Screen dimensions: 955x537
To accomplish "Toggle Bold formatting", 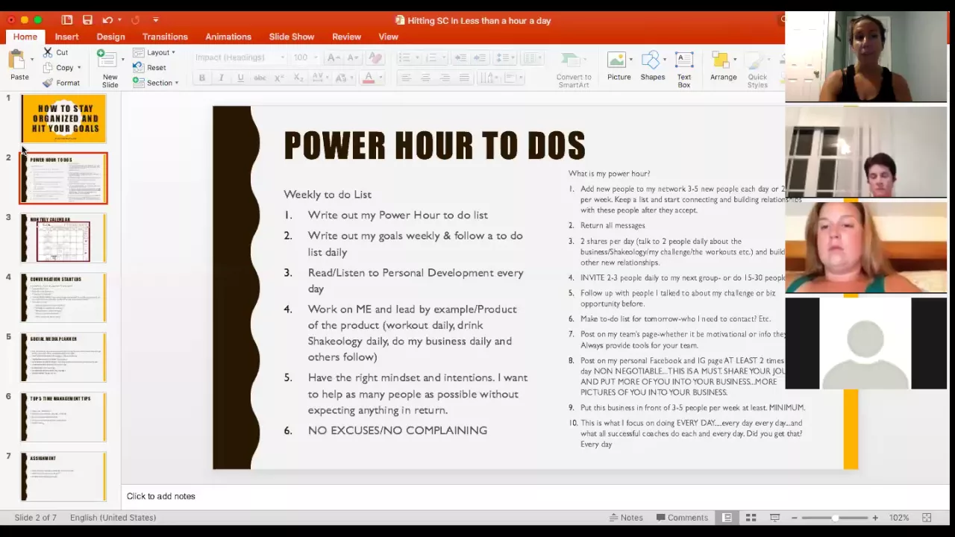I will click(201, 78).
